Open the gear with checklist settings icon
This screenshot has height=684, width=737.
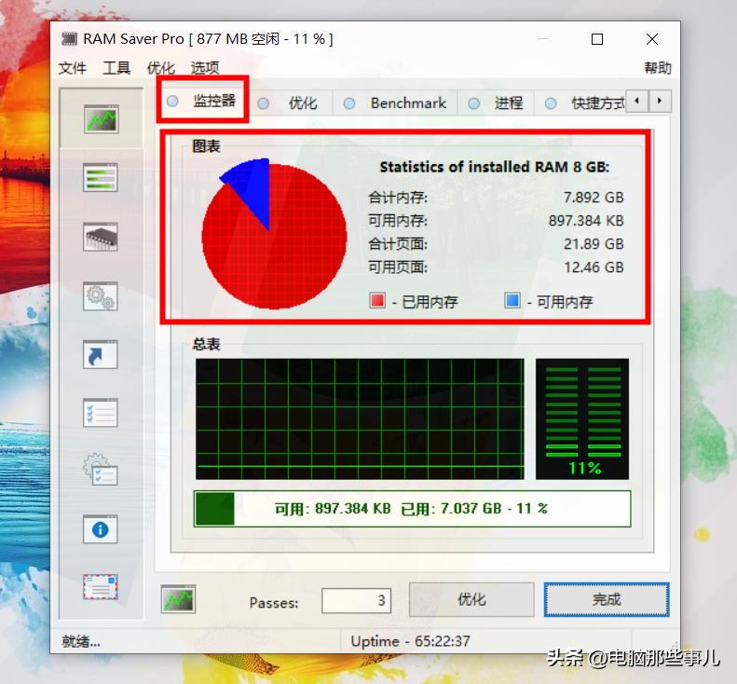(x=100, y=469)
